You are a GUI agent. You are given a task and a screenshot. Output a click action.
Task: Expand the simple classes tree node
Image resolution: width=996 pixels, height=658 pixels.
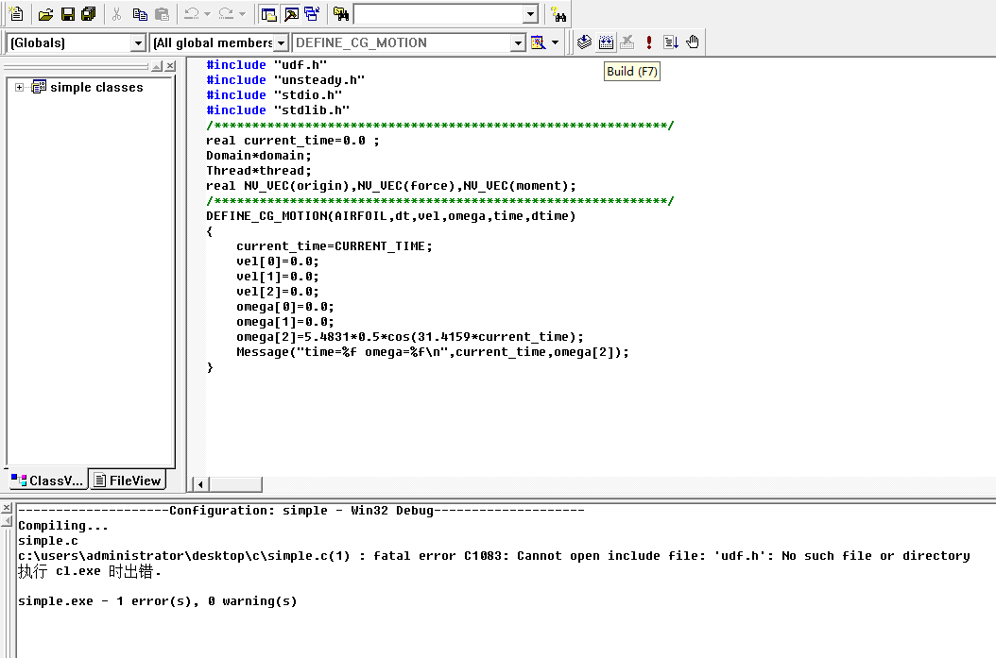[19, 87]
